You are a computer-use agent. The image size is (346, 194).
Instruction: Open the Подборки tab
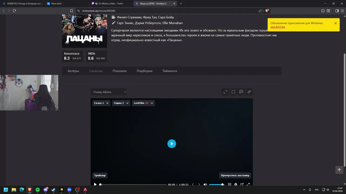[x=145, y=71]
